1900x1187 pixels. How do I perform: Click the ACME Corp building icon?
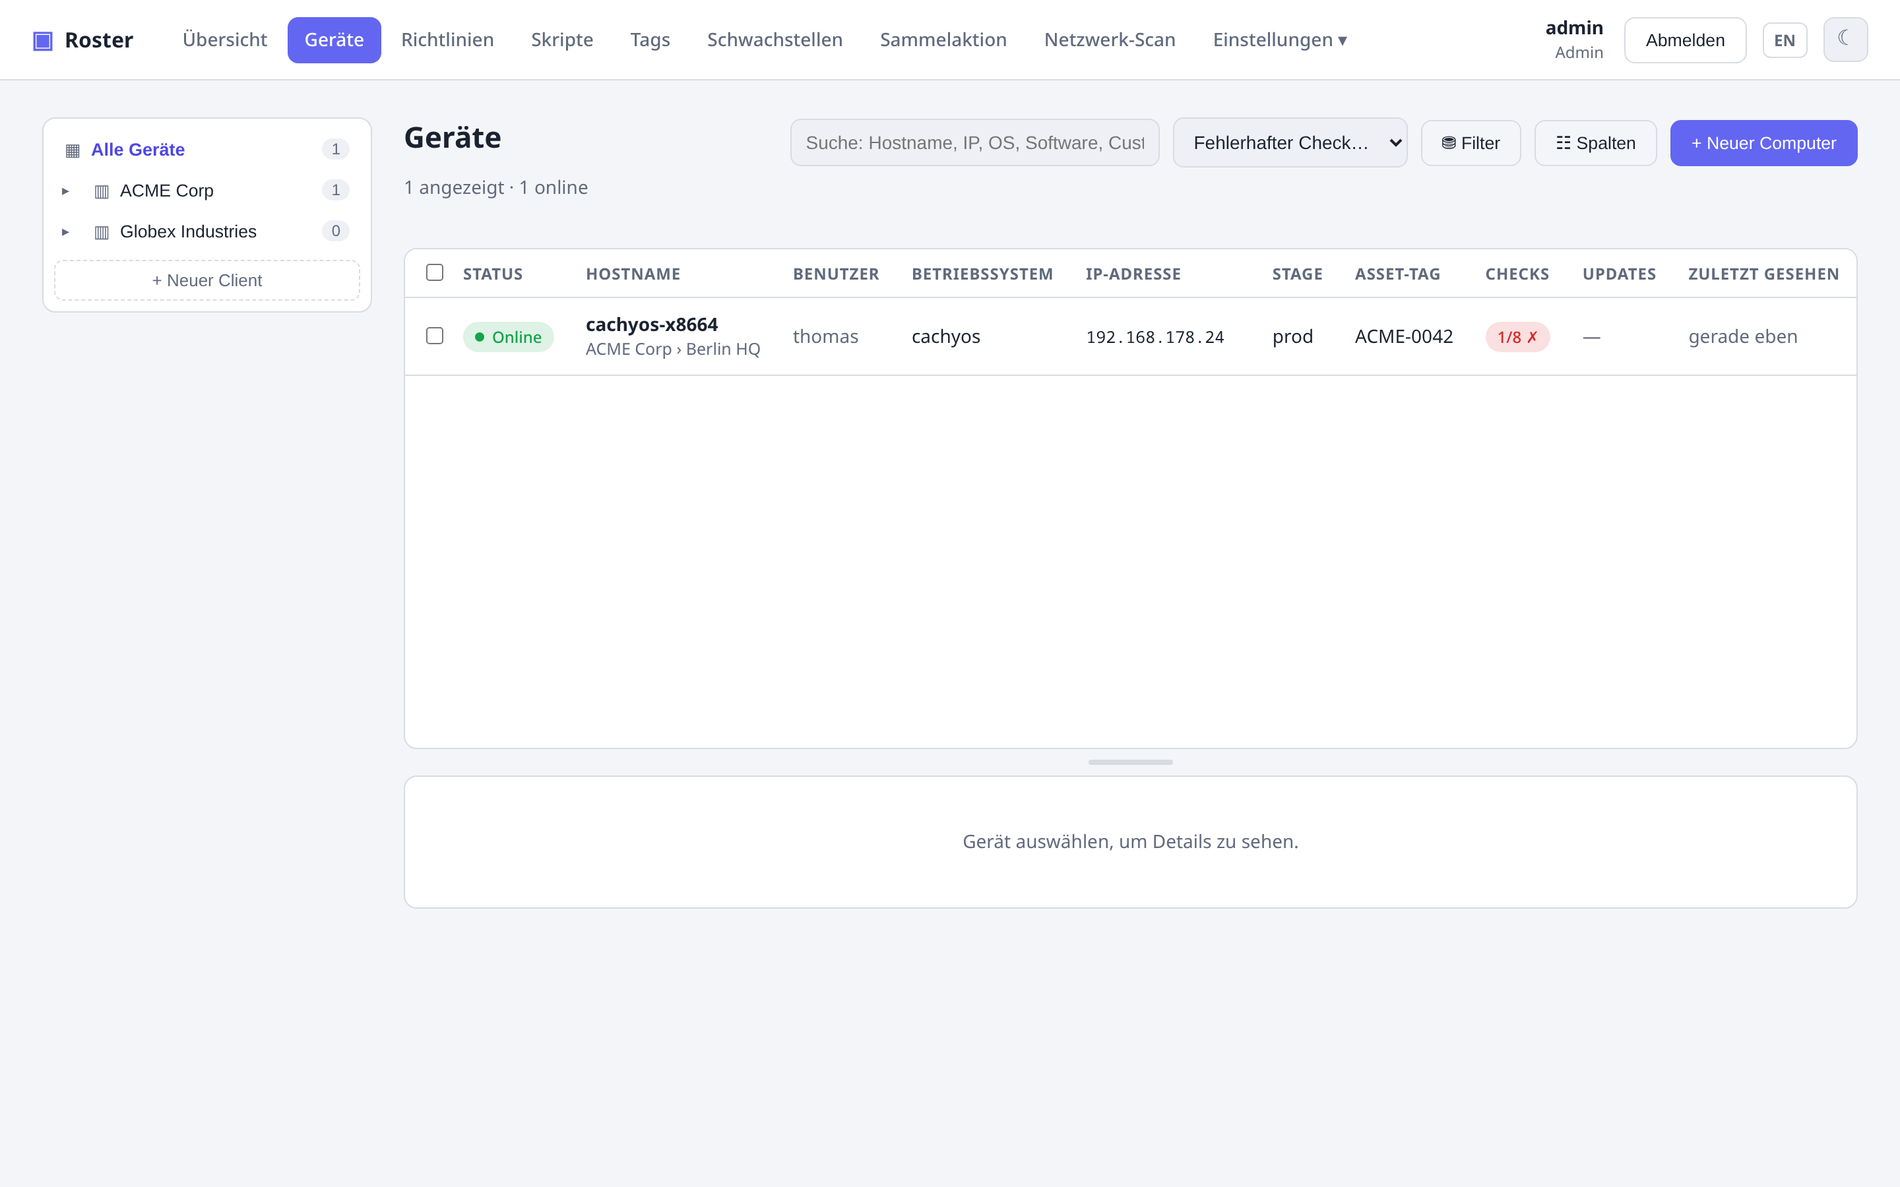102,191
